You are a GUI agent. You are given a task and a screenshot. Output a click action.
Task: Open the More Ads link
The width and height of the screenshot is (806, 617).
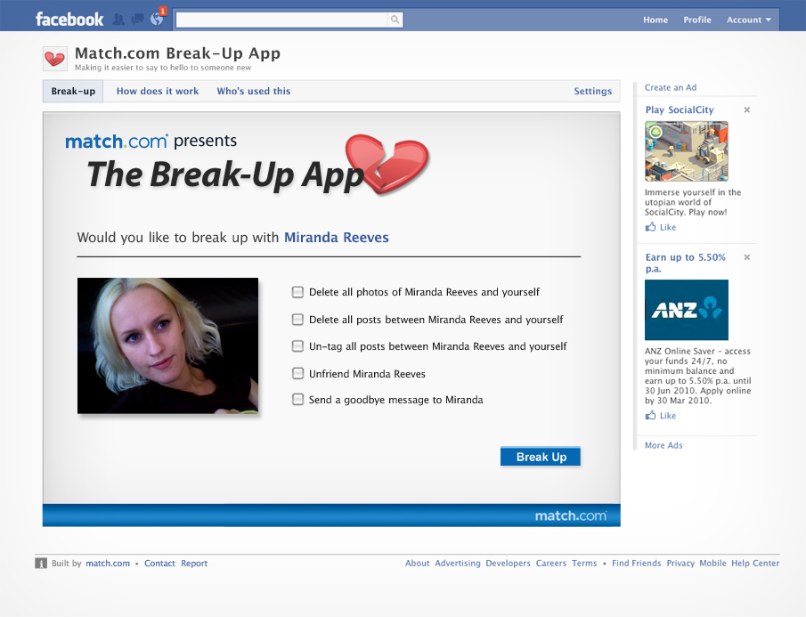pyautogui.click(x=663, y=445)
